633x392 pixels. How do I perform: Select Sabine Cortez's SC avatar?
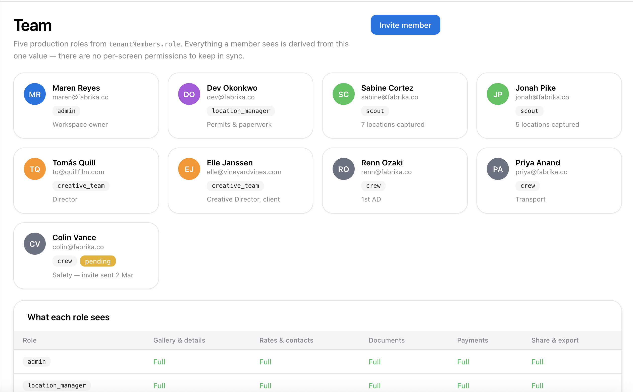[x=343, y=94]
